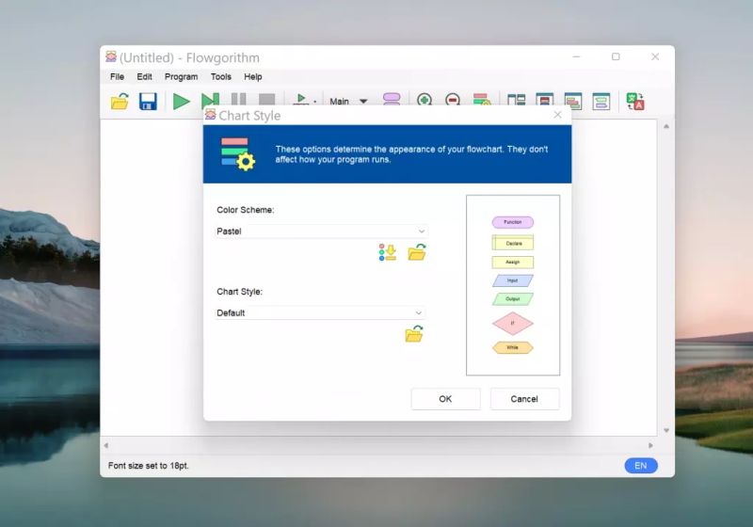Open the variable watch window icon
Viewport: 753px width, 527px height.
[x=601, y=101]
